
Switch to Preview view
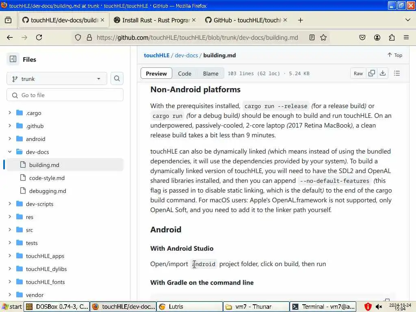[156, 74]
